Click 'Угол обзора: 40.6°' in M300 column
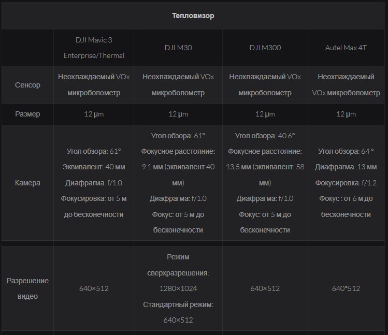The width and height of the screenshot is (388, 335). 265,136
